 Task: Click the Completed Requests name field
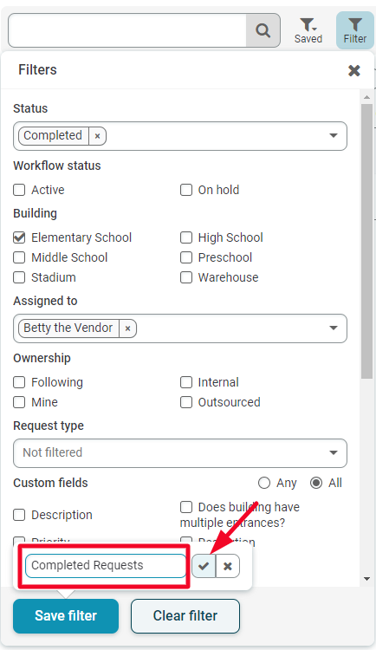tap(106, 566)
